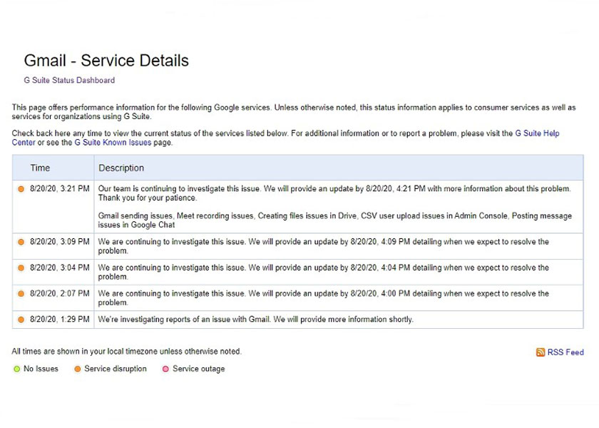Click the 'Gmail sending issues, Meet recording issues' text
This screenshot has width=599, height=428.
click(x=334, y=220)
